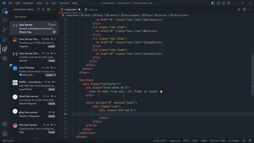Switch to the index.html tab
Viewport: 254px width, 143px height.
point(71,10)
